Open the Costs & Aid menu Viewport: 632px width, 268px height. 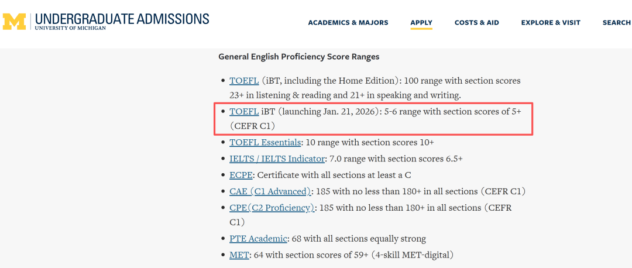click(477, 23)
